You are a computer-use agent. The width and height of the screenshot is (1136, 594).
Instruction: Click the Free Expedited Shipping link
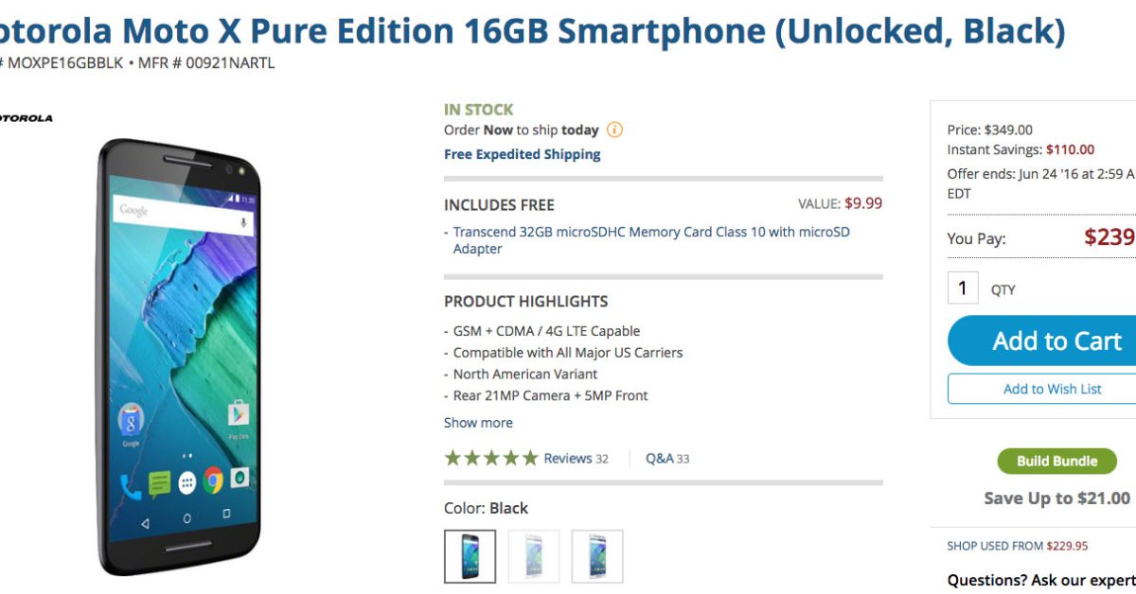522,154
